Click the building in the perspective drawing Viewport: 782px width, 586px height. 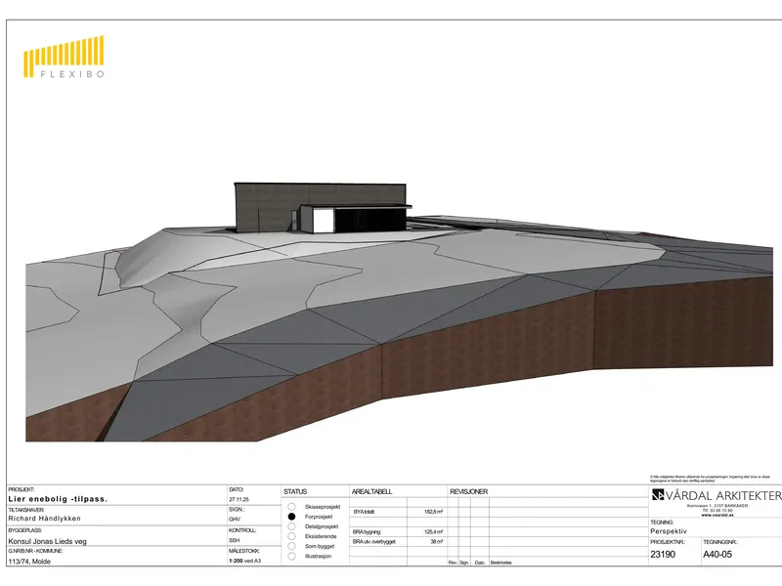[323, 208]
